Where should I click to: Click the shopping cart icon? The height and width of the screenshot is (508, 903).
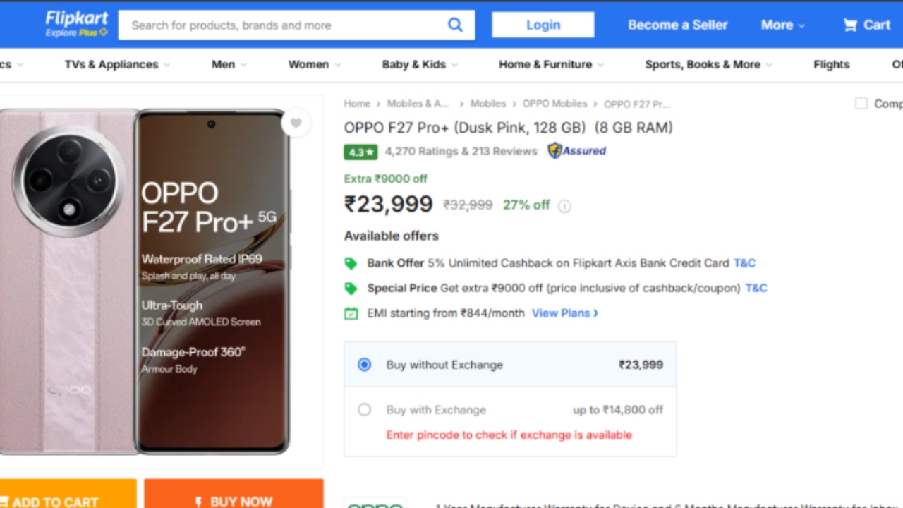850,25
